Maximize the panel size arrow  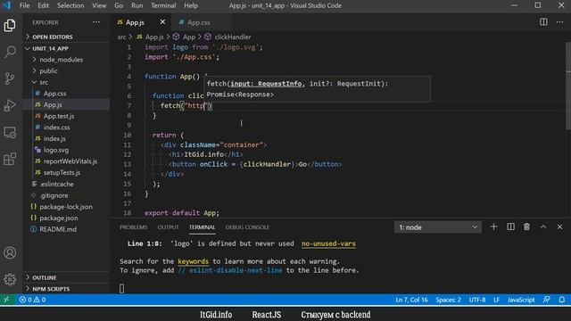pyautogui.click(x=543, y=227)
